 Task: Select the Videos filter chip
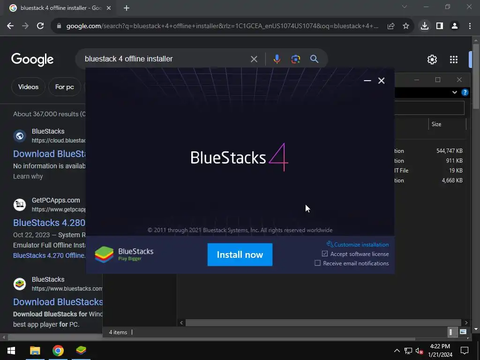point(28,87)
